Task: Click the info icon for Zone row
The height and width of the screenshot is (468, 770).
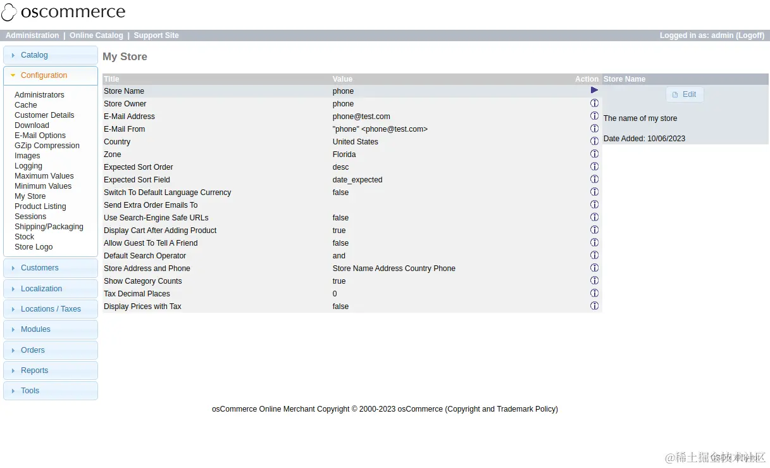Action: point(594,154)
